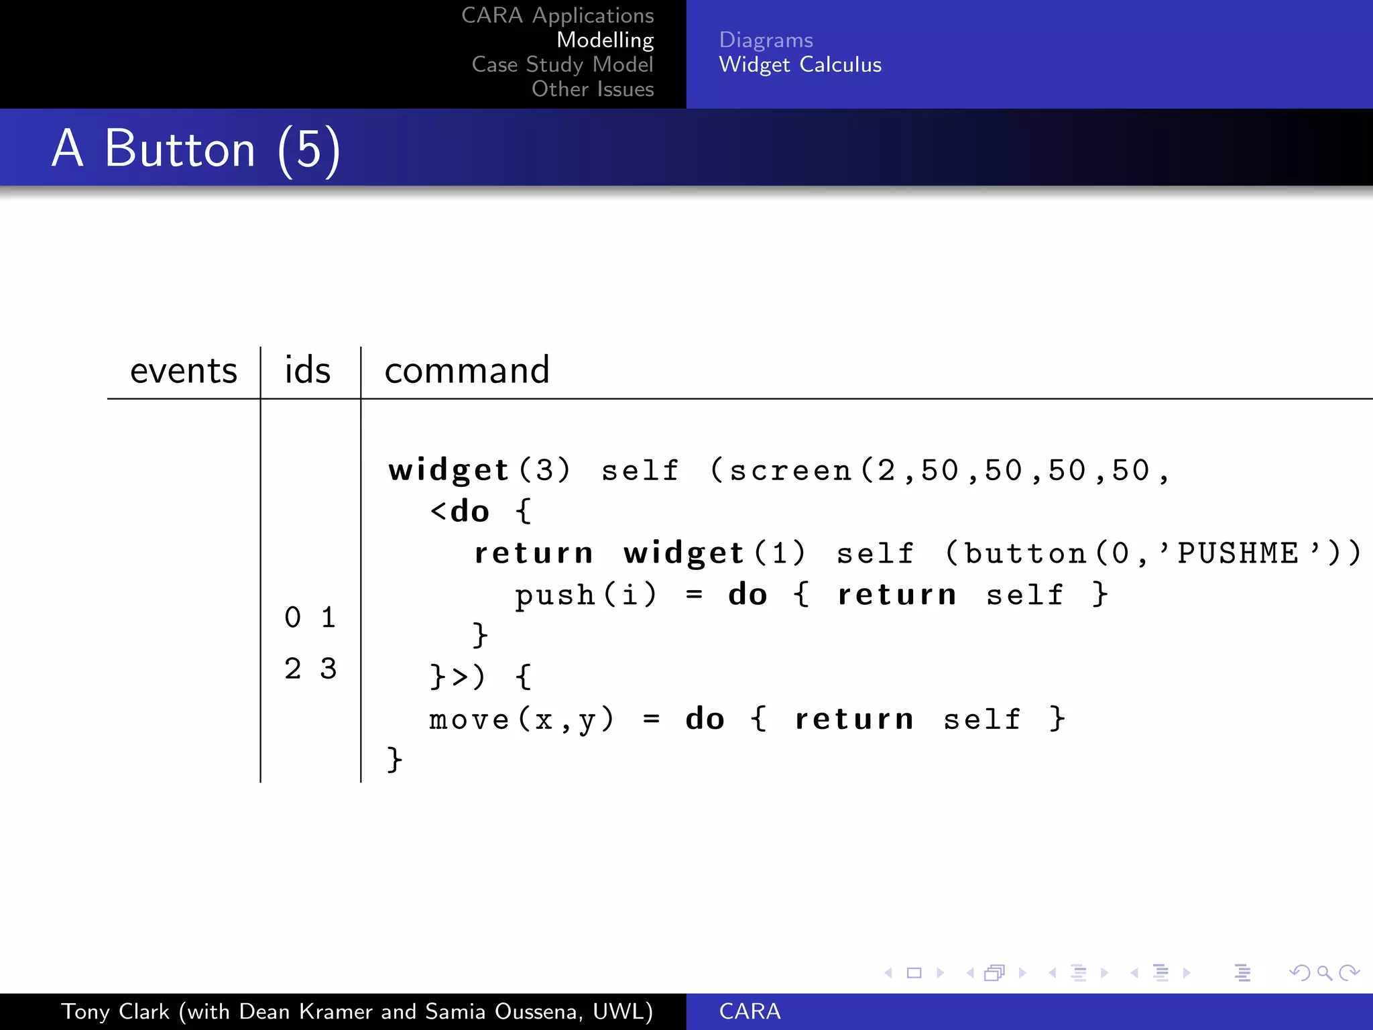Image resolution: width=1373 pixels, height=1030 pixels.
Task: Open the CARA Applications section
Action: (557, 15)
